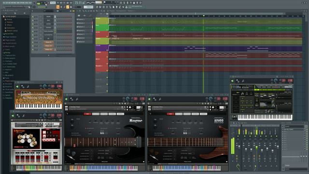Open the wrench icon in the Rogue guitar window
Image resolution: width=309 pixels, height=174 pixels.
tap(77, 99)
